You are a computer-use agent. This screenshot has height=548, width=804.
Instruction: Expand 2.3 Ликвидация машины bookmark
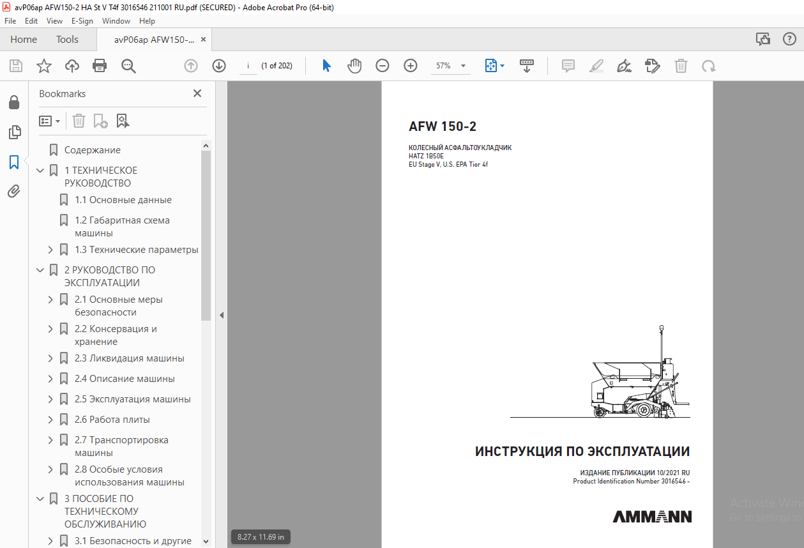[x=50, y=358]
